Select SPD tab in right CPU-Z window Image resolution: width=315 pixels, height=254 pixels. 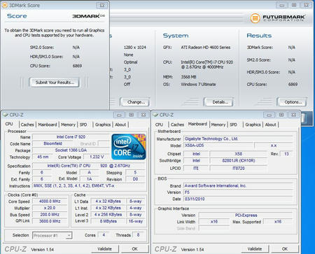(233, 125)
